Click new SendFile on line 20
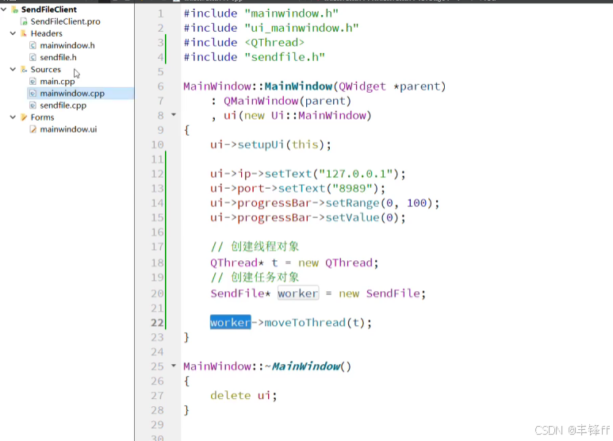 click(379, 293)
